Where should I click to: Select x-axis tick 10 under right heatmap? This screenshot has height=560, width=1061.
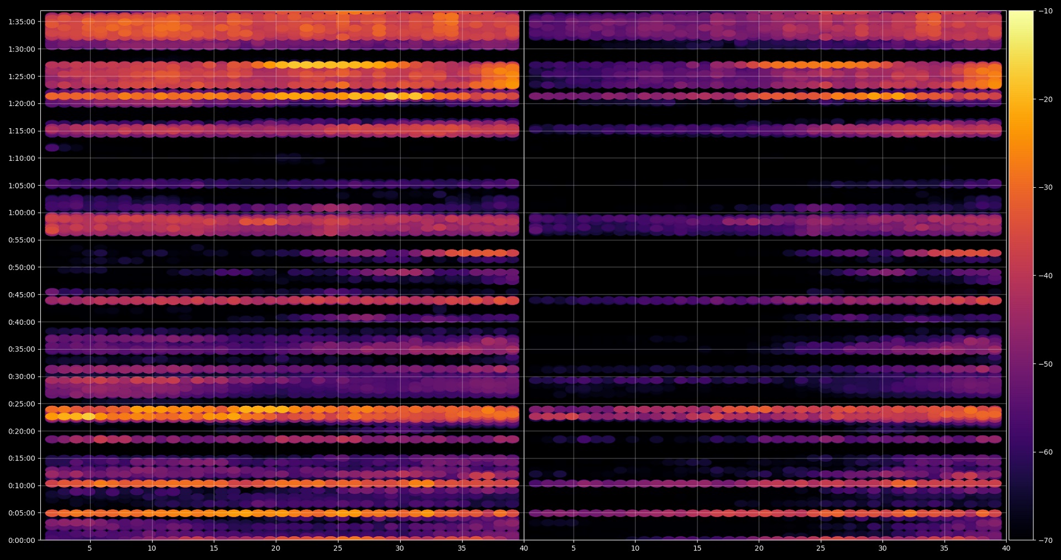(x=635, y=548)
